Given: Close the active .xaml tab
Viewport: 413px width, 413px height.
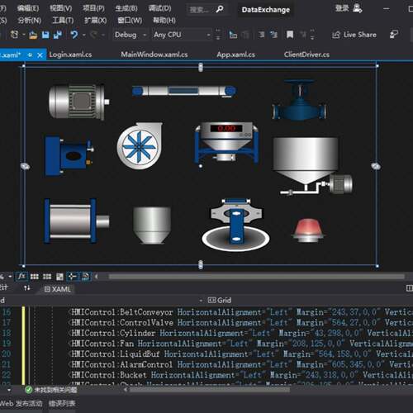Looking at the screenshot, I should coord(40,55).
